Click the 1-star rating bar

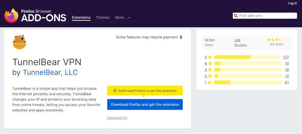248,83
